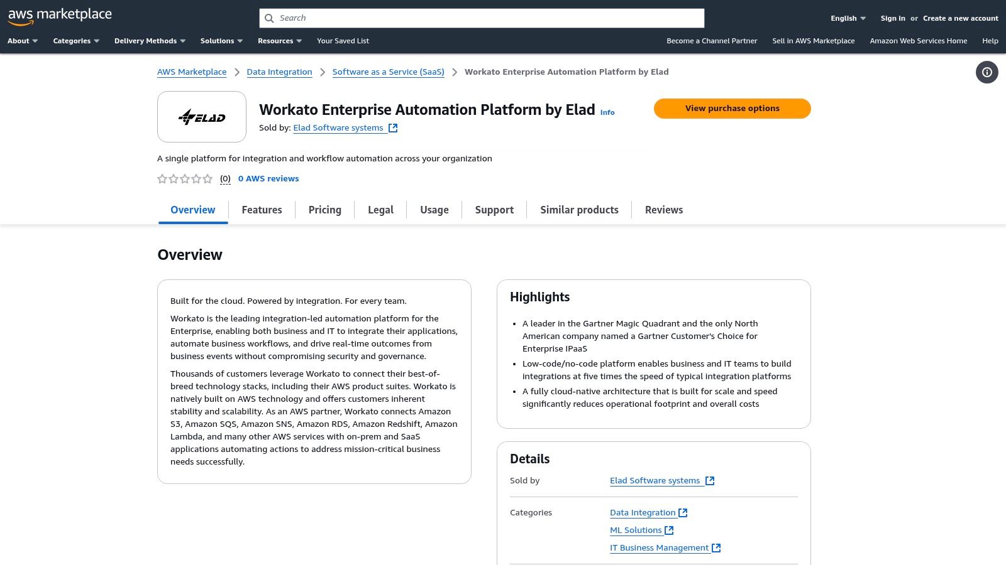Switch to the Pricing tab
The height and width of the screenshot is (565, 1006).
(324, 210)
